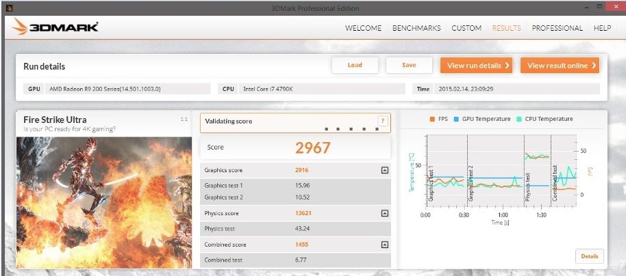The height and width of the screenshot is (276, 626).
Task: Click the Combined test label in chart
Action: (x=555, y=184)
